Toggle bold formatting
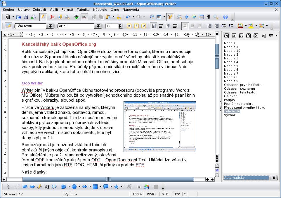 [x=129, y=26]
